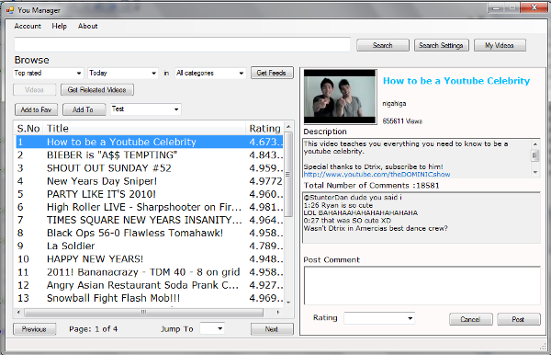Viewport: 551px width, 355px height.
Task: Click the search text field
Action: 182,45
